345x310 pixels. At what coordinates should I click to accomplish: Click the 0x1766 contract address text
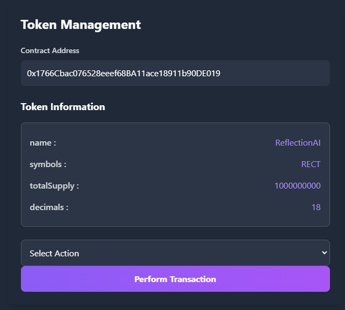tap(123, 73)
